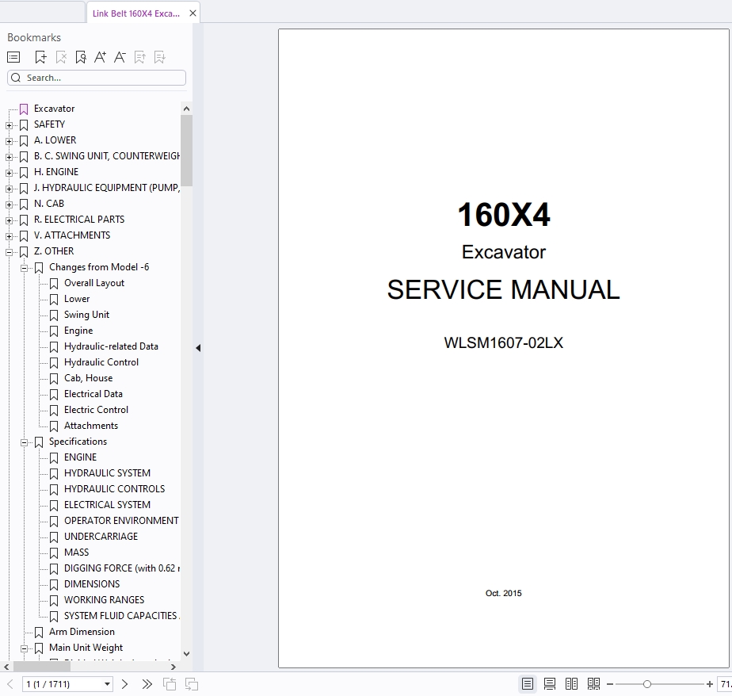Decrease bookmark font size with A- icon

[120, 57]
